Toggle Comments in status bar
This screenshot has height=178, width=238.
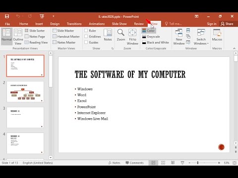coord(134,163)
